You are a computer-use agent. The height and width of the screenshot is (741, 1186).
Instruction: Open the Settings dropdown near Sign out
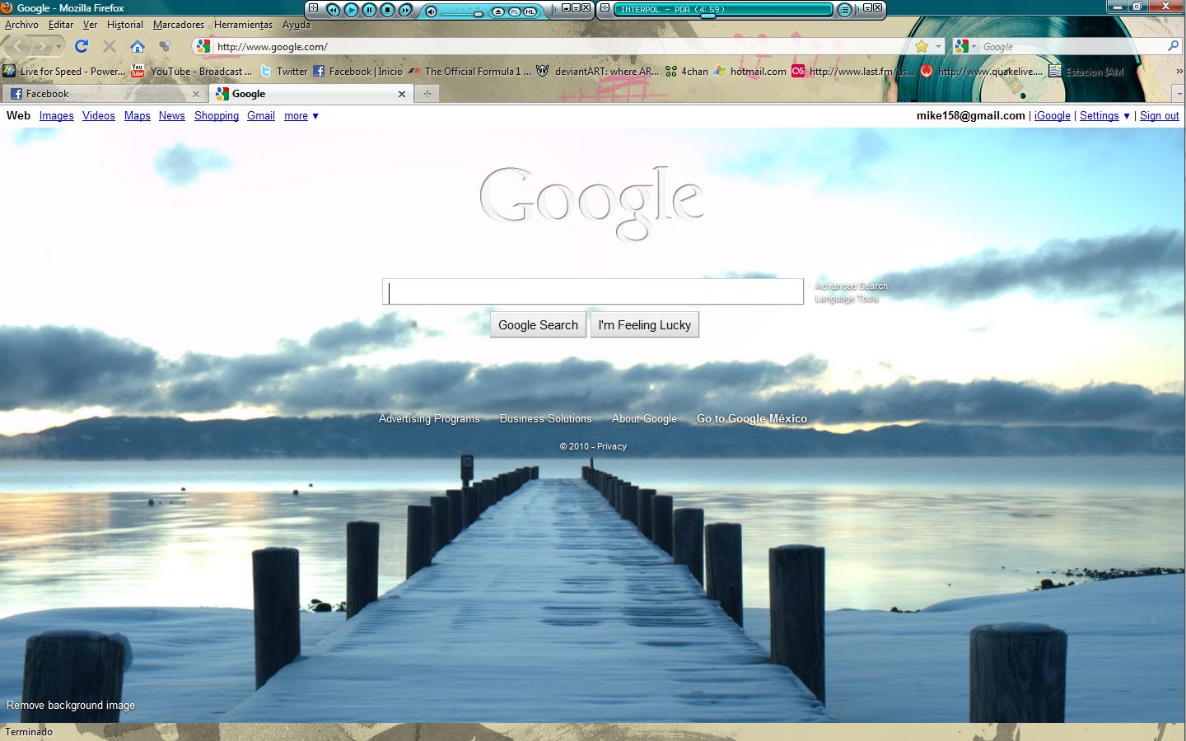(x=1104, y=116)
